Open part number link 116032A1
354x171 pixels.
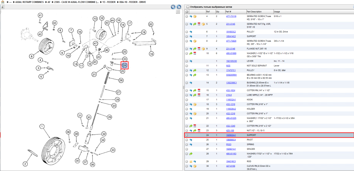point(231,99)
